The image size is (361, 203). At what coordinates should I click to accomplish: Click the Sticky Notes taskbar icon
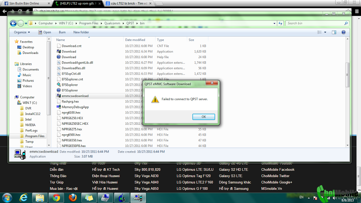(89, 197)
